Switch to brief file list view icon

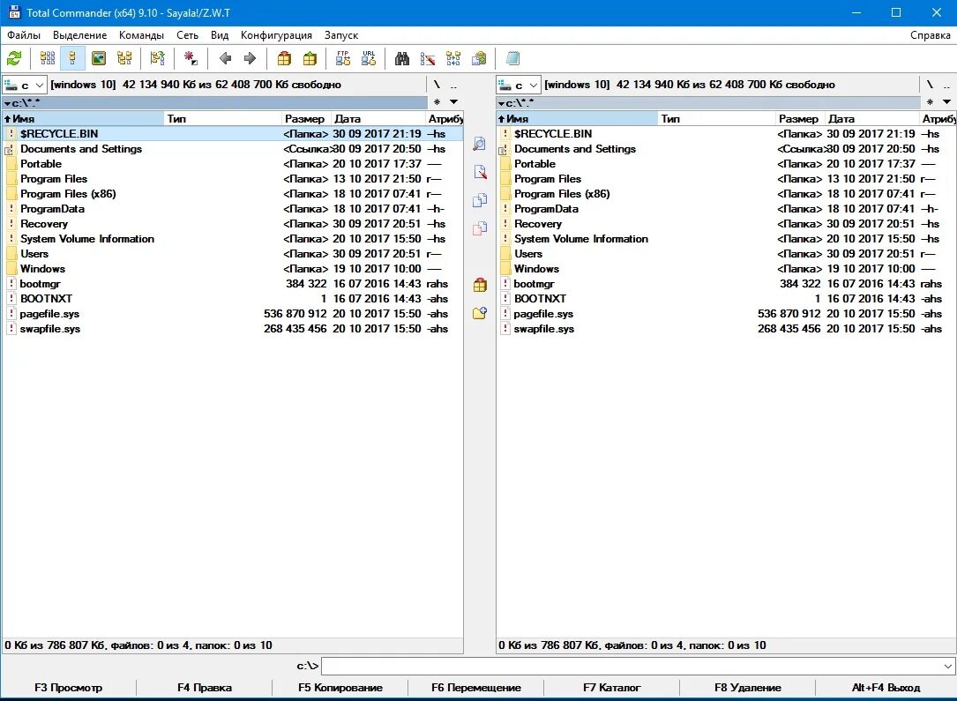(x=47, y=58)
